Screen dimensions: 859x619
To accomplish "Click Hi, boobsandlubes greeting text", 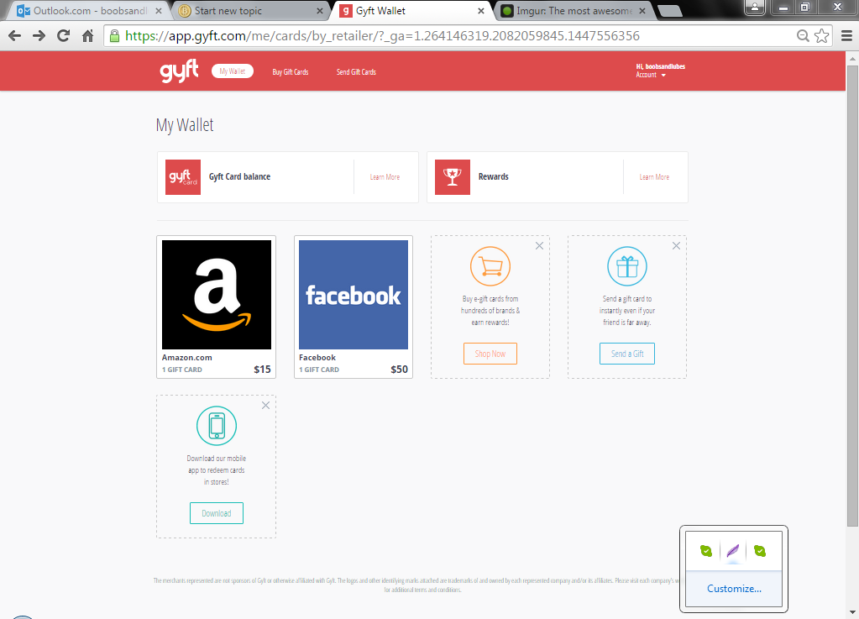I will click(661, 66).
